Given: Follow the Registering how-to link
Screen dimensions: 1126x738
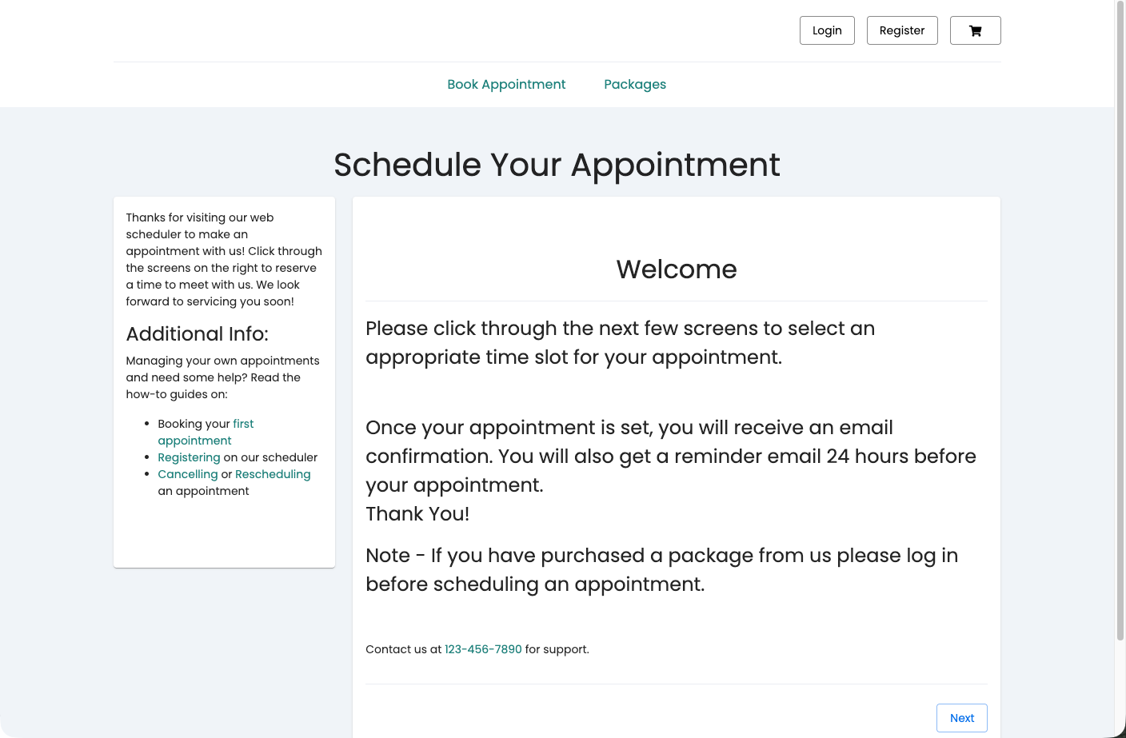Looking at the screenshot, I should coord(189,457).
